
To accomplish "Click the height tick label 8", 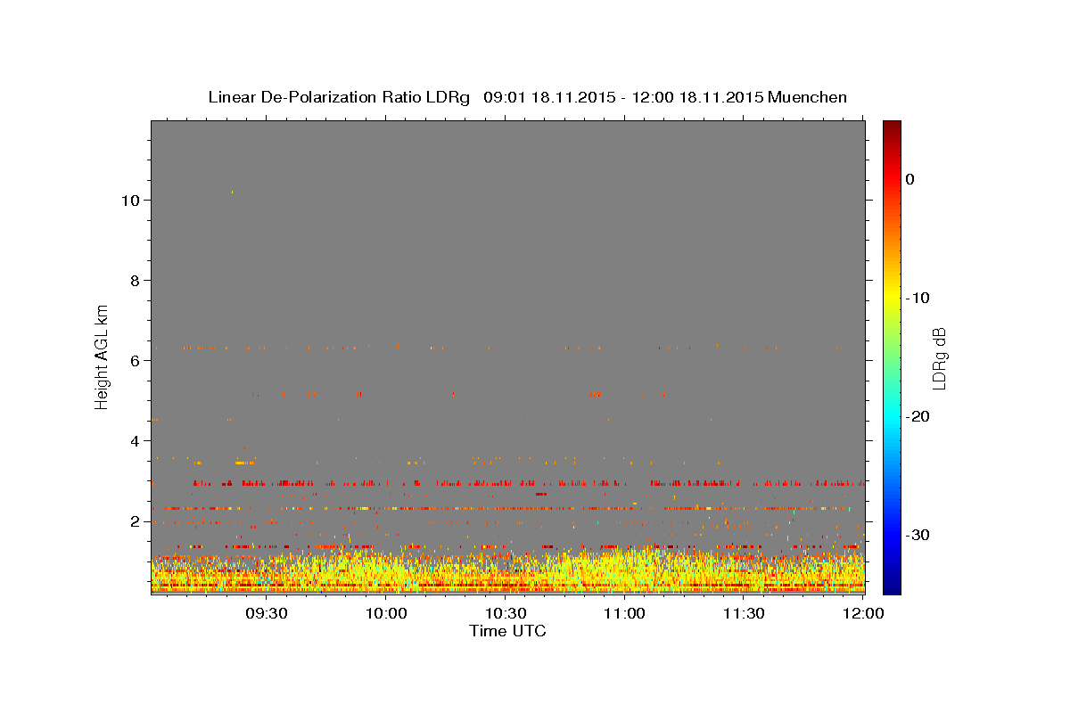I will (x=134, y=280).
